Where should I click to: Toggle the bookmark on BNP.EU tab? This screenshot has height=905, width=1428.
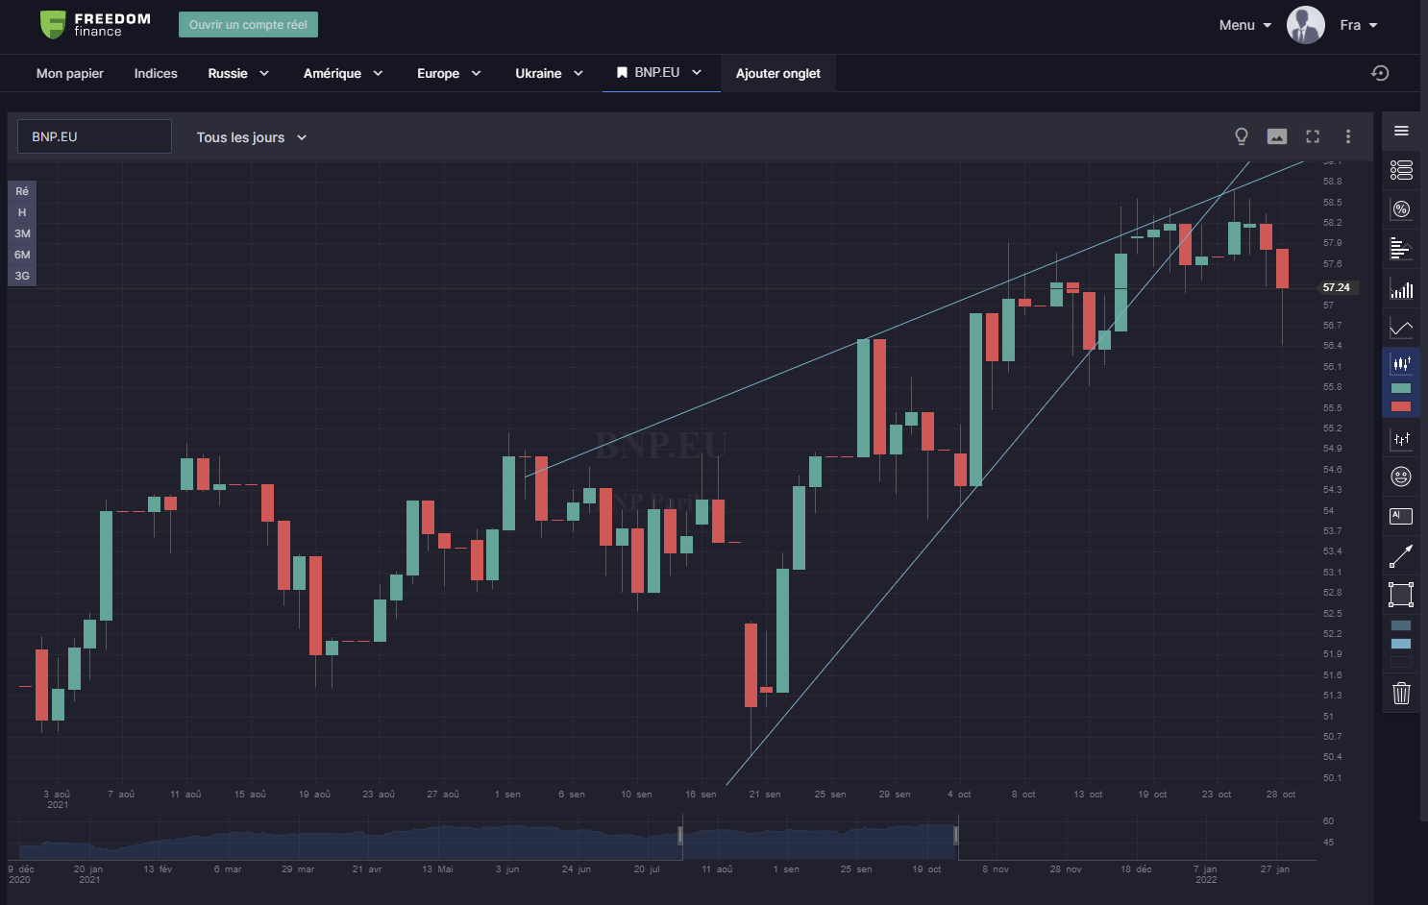pos(621,71)
